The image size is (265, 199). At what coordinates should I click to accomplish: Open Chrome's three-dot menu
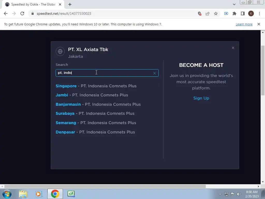[259, 13]
